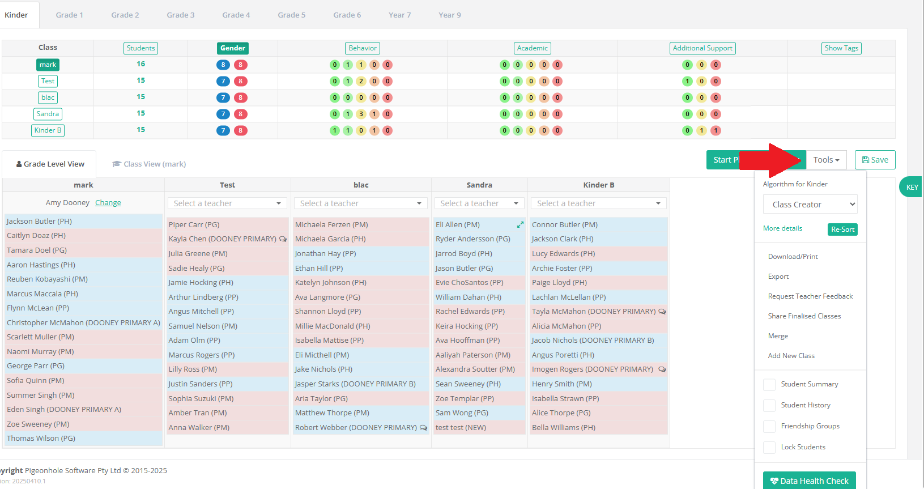Click the blue male count badge for mark class
Viewport: 924px width, 489px height.
point(223,65)
